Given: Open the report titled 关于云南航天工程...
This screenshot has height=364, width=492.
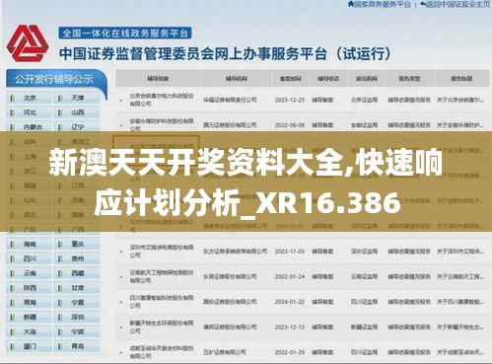Looking at the screenshot, I should 460,276.
